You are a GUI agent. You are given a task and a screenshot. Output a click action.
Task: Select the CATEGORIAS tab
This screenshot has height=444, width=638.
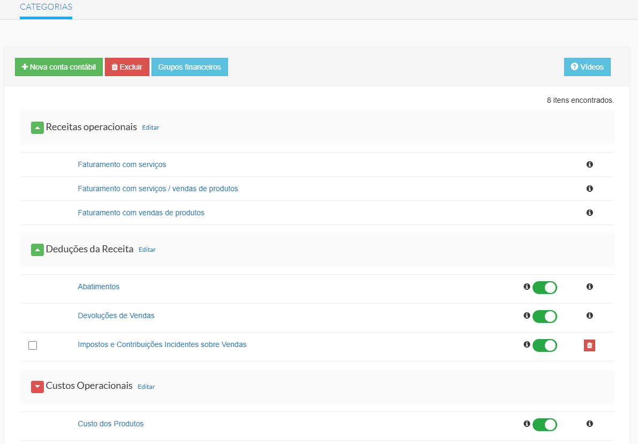pyautogui.click(x=46, y=7)
